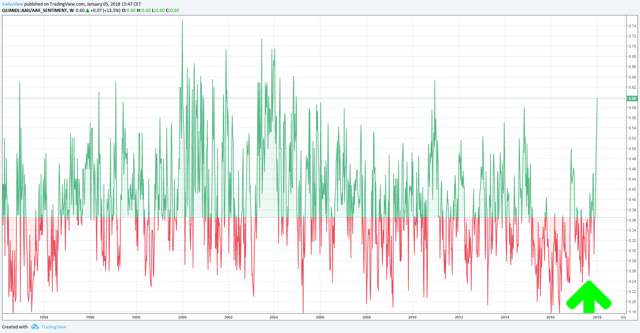Click the 0.74 price axis label
Screen dimensions: 640x333
click(632, 26)
